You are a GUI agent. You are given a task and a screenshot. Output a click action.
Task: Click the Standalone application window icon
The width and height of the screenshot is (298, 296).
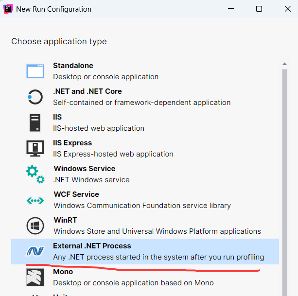[35, 71]
